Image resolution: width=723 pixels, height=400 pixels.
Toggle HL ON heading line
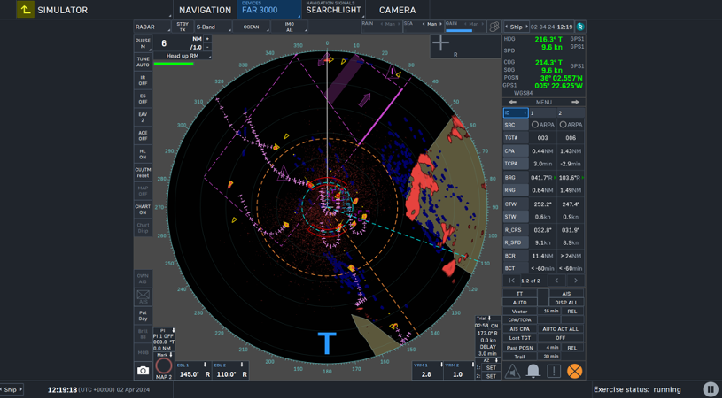pyautogui.click(x=143, y=154)
